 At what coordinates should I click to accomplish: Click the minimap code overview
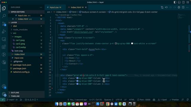point(182,16)
